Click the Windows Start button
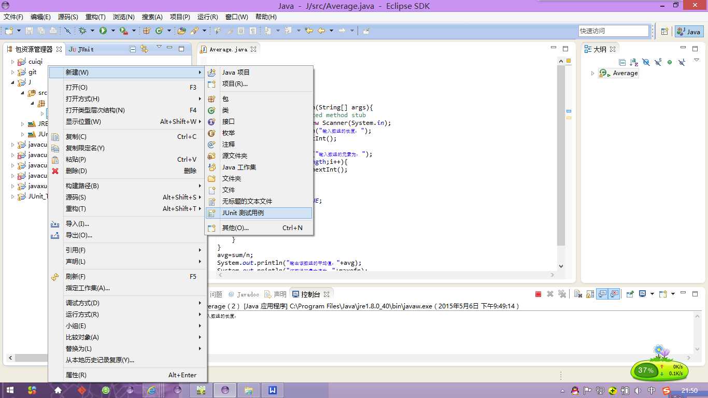The image size is (708, 398). (x=10, y=390)
